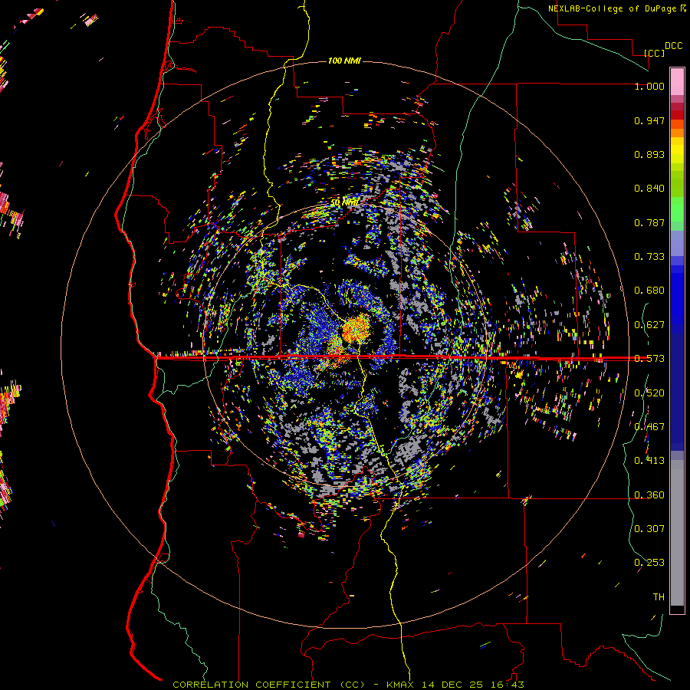Select the 0.680 scale value
The width and height of the screenshot is (690, 690).
coord(649,291)
